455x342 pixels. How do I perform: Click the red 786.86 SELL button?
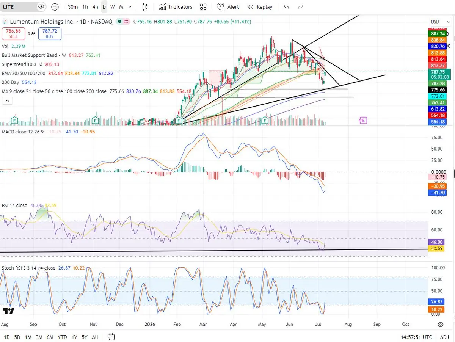tap(14, 34)
